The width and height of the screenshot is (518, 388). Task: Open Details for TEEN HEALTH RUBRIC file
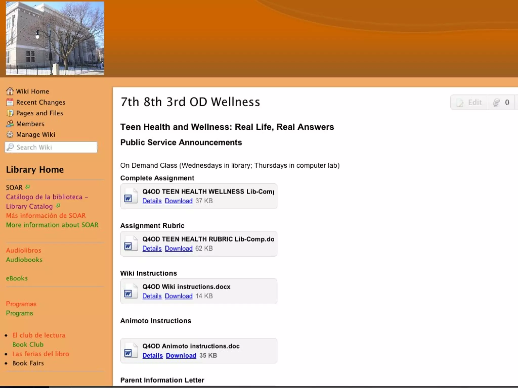point(152,248)
